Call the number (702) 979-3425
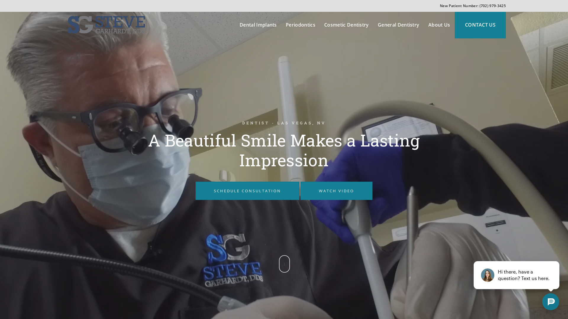This screenshot has height=319, width=568. tap(493, 6)
